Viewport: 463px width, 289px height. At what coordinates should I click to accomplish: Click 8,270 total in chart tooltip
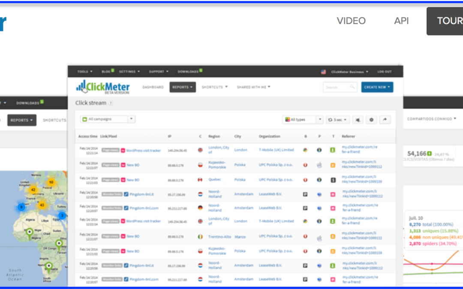click(431, 224)
